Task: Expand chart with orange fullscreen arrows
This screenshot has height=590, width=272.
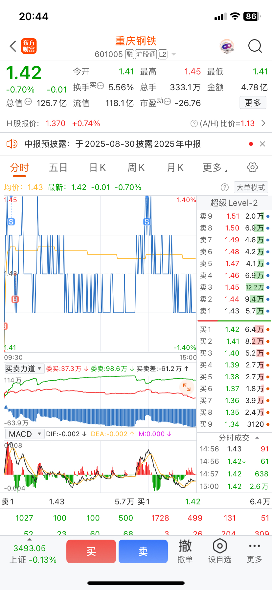Action: pyautogui.click(x=187, y=387)
